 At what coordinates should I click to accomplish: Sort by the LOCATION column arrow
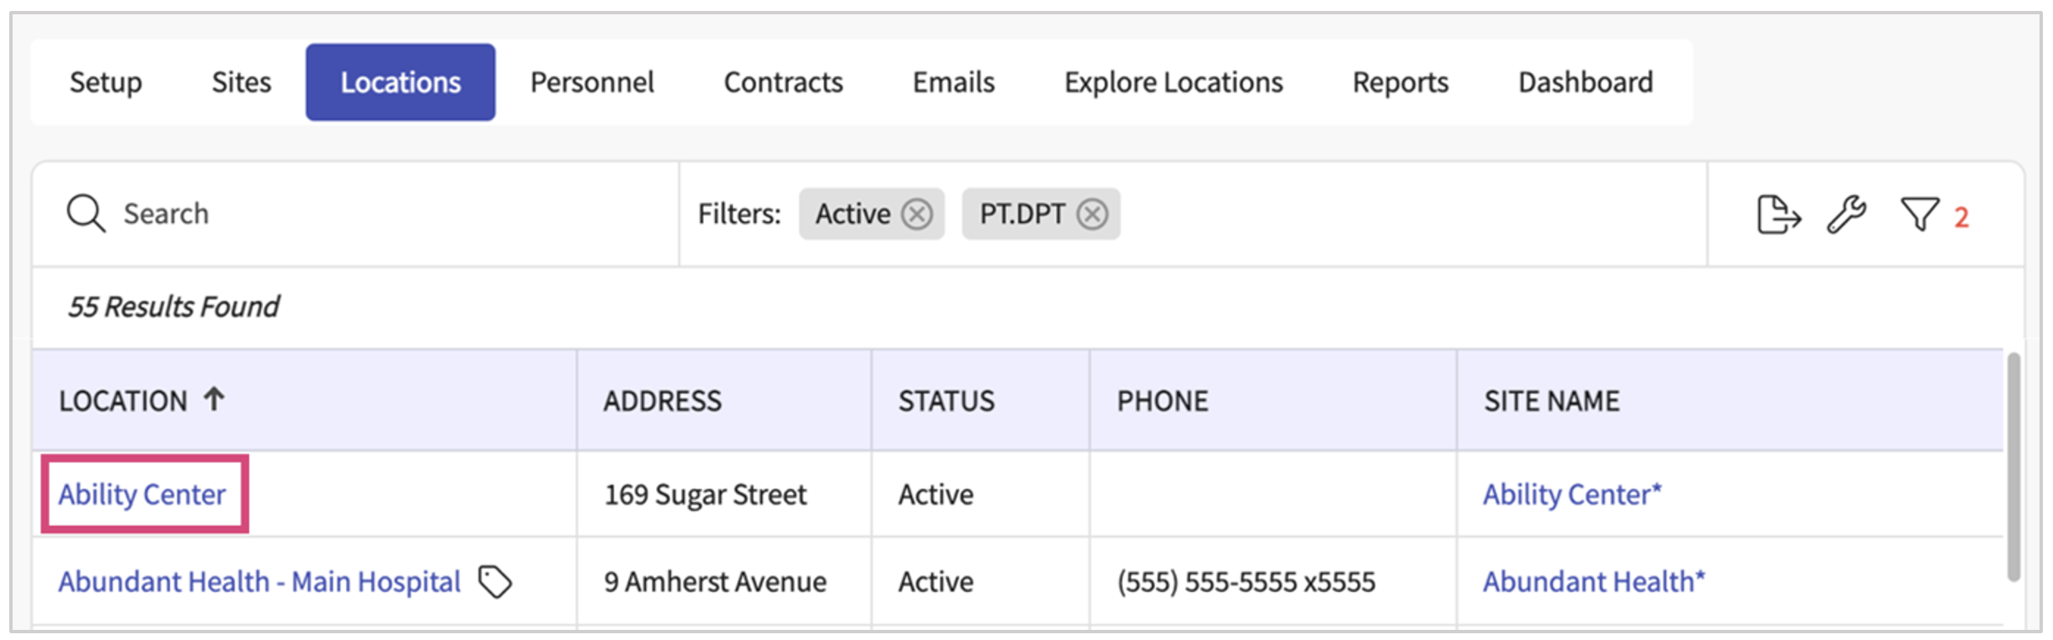click(214, 399)
